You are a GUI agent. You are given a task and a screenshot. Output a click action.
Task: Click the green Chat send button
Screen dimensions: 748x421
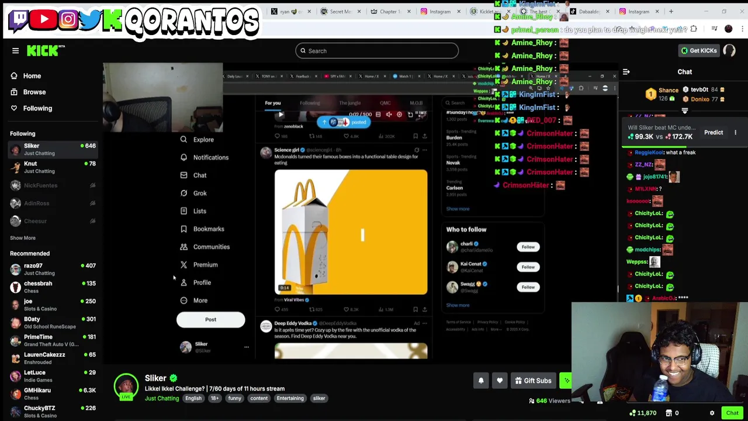coord(732,413)
